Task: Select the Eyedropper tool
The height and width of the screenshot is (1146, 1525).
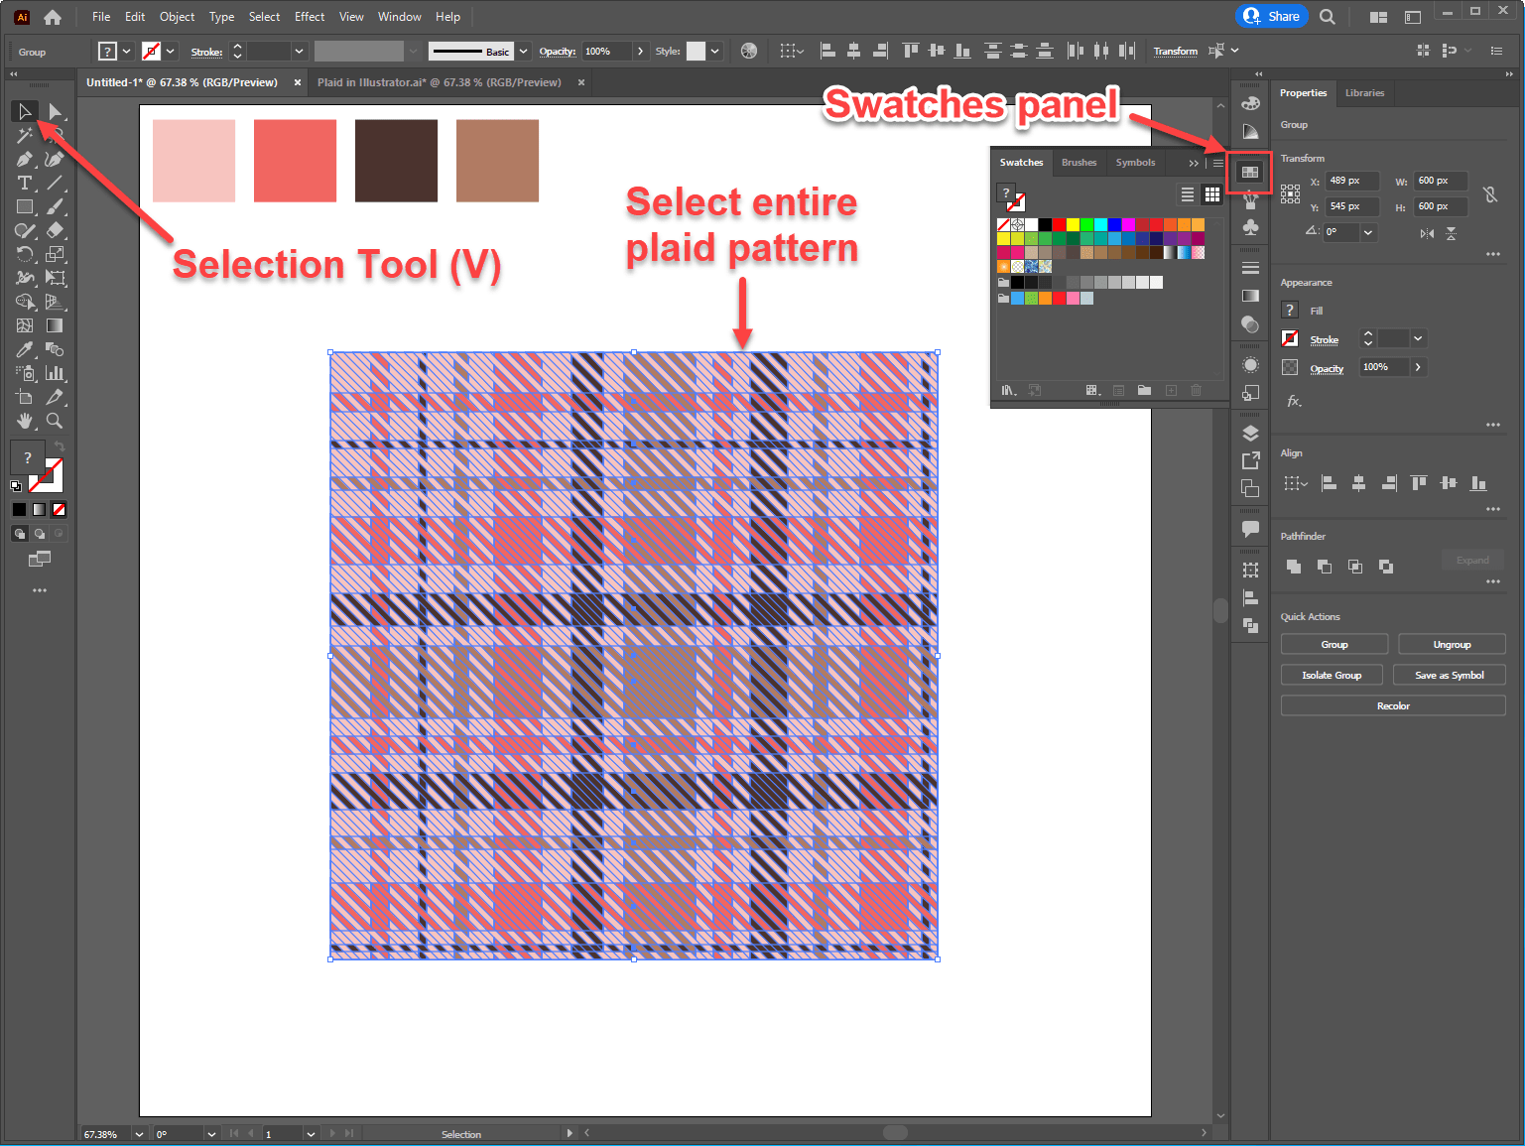Action: click(x=25, y=349)
